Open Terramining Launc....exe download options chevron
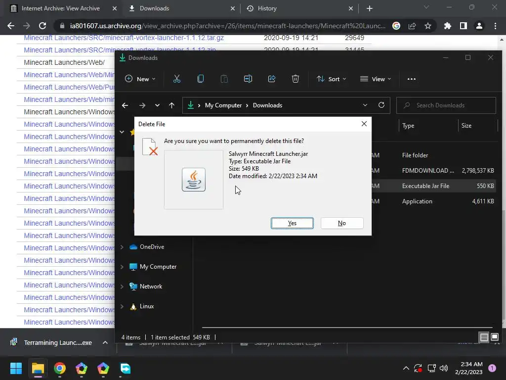Screen dimensions: 506x380 [105, 342]
